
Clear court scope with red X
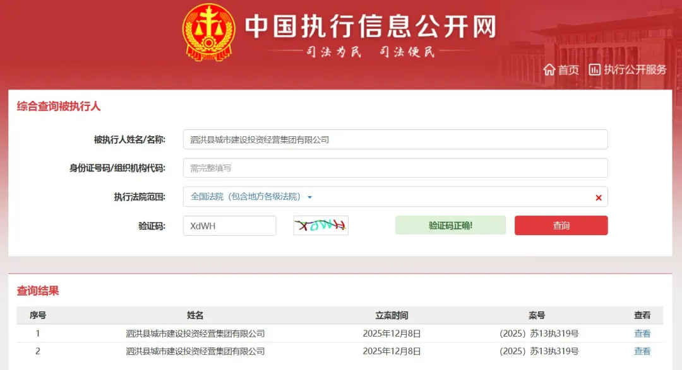click(599, 197)
